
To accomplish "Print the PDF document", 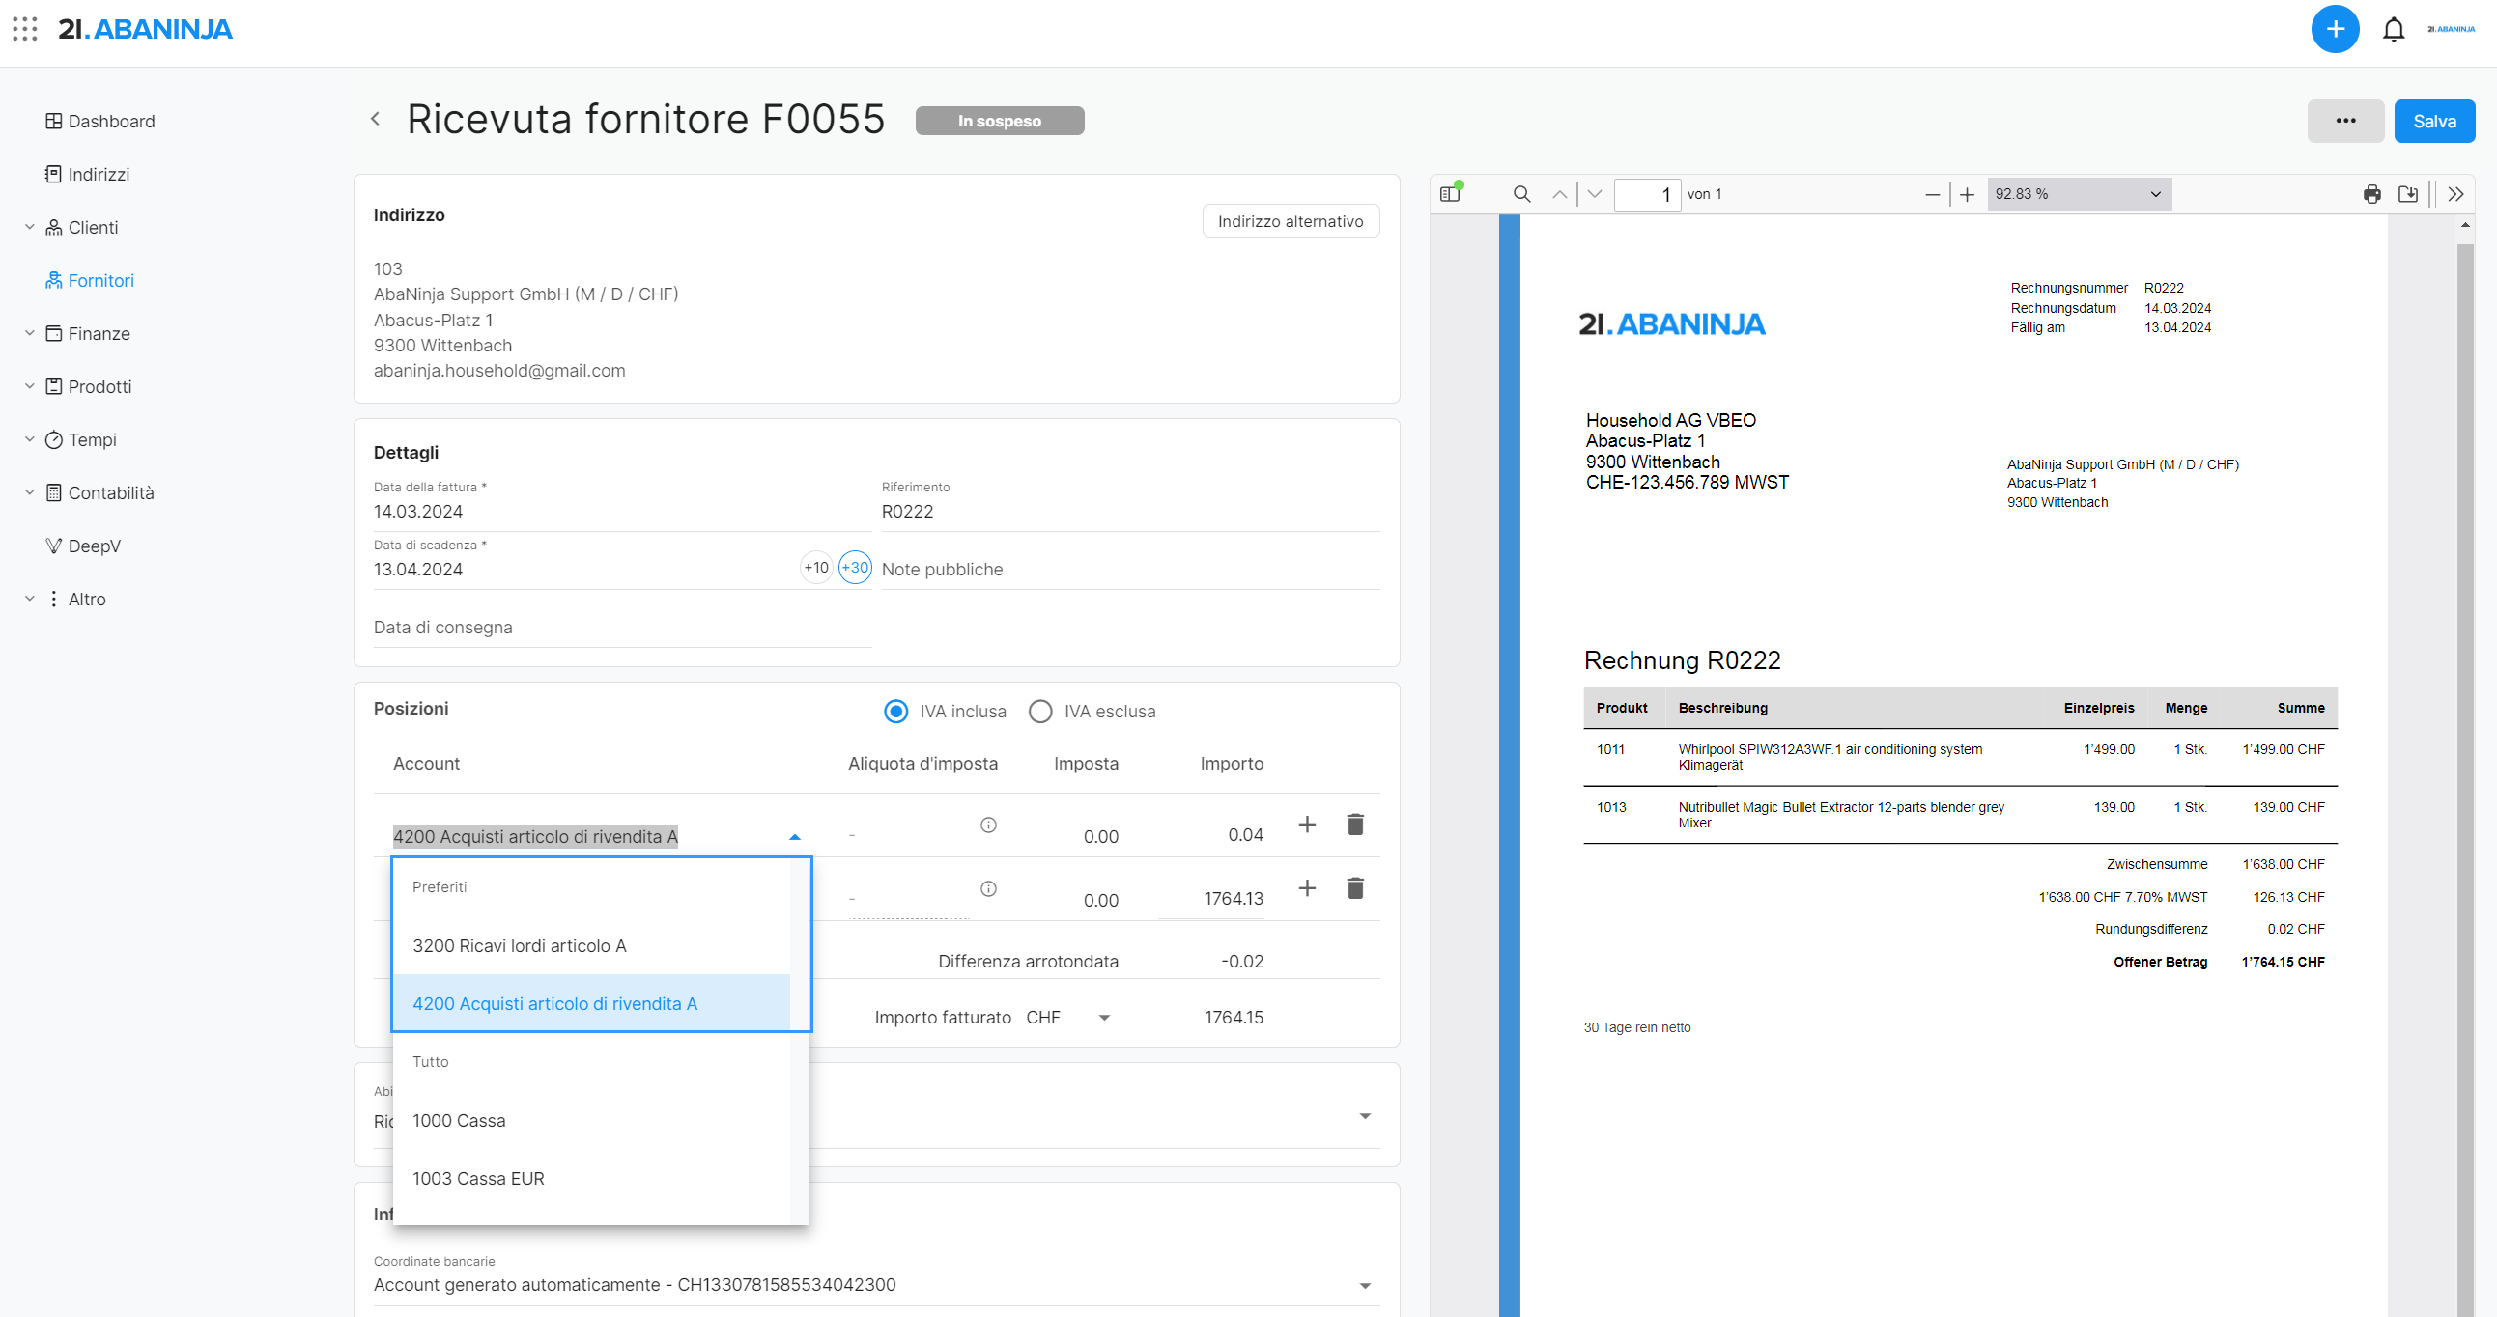I will coord(2371,194).
